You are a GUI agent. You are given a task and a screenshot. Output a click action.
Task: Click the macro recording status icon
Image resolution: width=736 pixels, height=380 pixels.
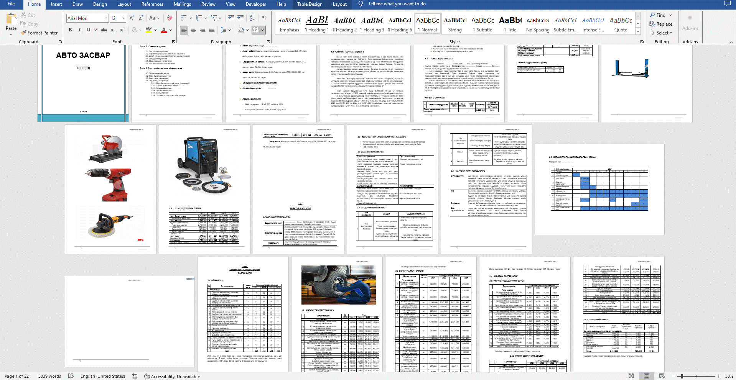pos(135,376)
